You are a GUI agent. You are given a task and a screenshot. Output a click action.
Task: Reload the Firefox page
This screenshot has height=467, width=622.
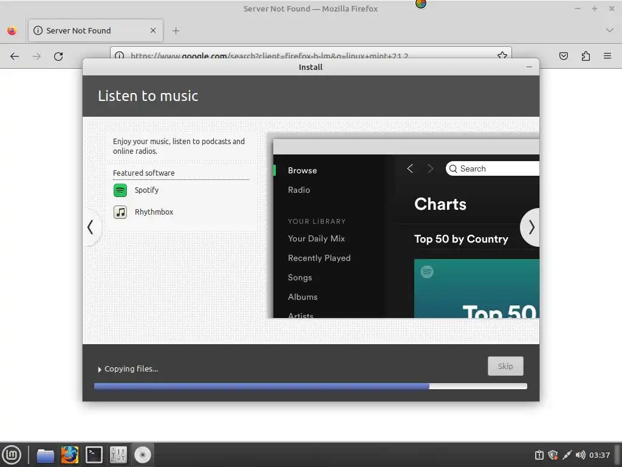coord(58,57)
